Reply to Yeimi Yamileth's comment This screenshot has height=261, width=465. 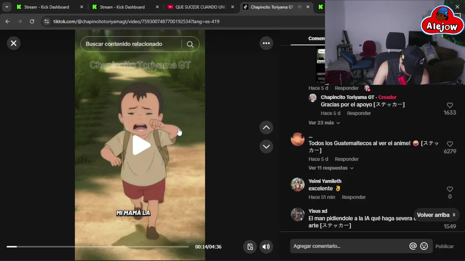click(354, 197)
